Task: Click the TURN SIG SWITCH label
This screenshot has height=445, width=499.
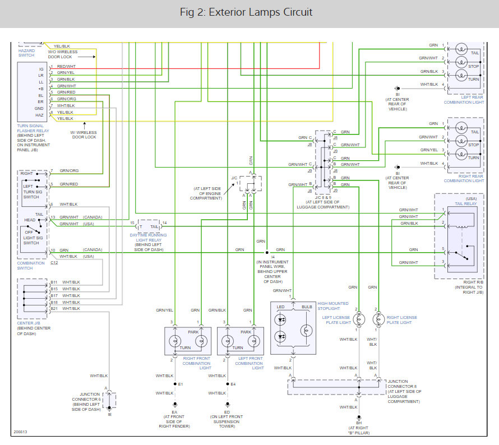Action: [33, 194]
